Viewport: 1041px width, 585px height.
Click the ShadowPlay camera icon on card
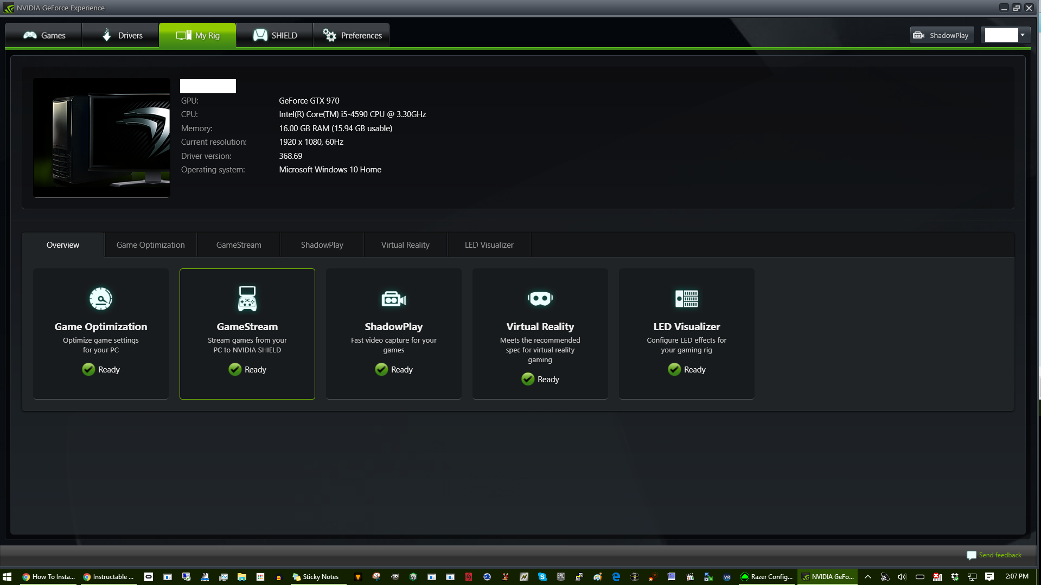point(394,299)
